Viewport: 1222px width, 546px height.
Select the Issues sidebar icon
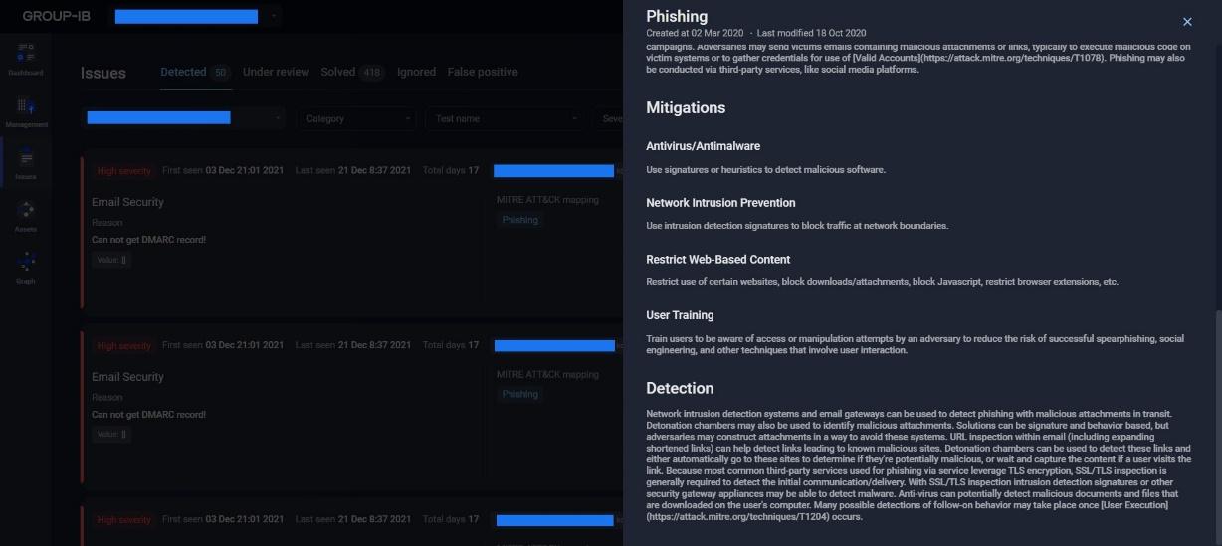click(x=26, y=163)
